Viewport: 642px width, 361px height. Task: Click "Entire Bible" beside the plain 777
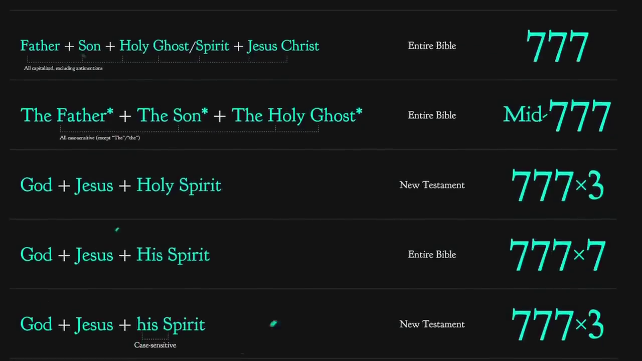432,46
